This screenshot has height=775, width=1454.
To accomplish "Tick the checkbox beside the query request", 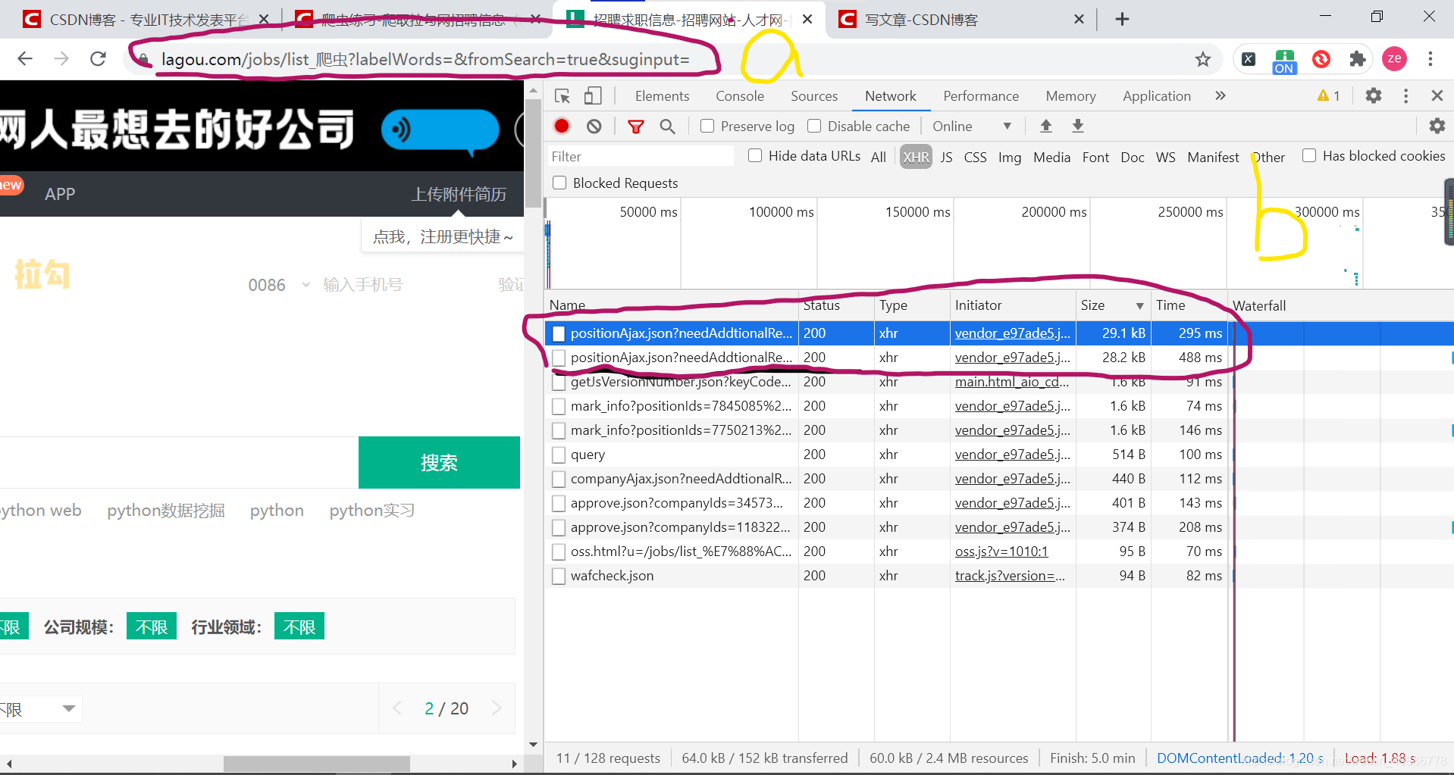I will (559, 455).
